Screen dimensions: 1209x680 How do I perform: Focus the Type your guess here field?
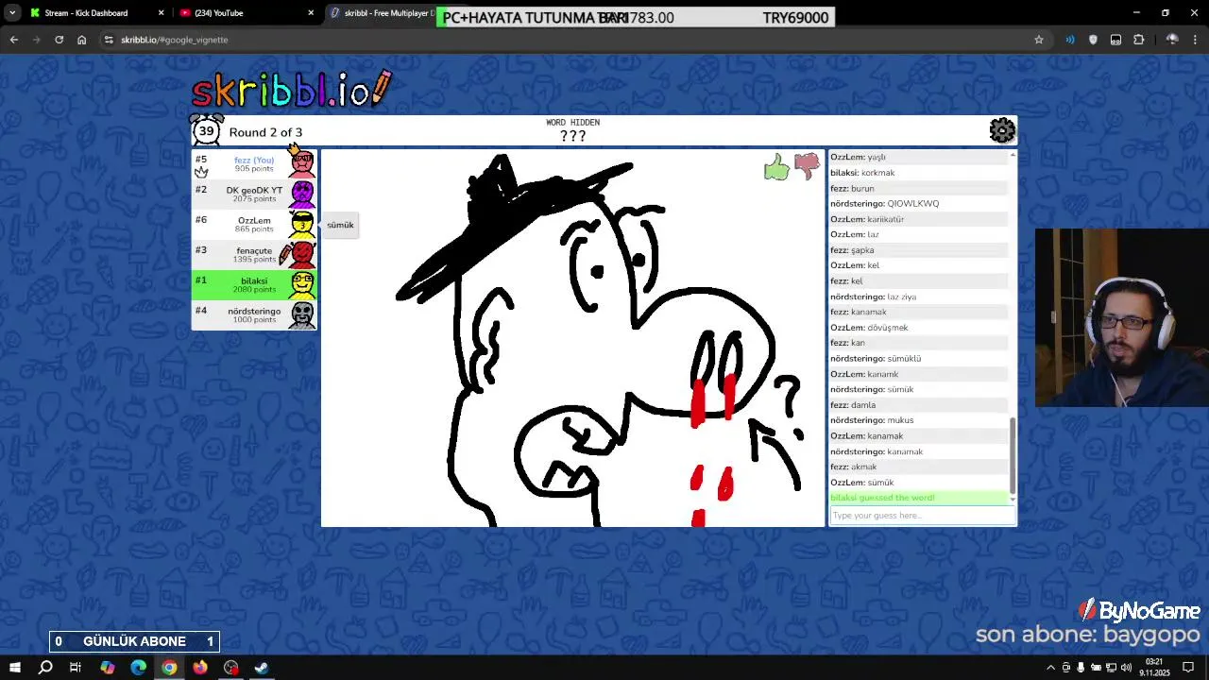pos(922,516)
